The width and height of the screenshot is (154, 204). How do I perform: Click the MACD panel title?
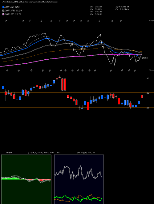[x=9, y=153]
